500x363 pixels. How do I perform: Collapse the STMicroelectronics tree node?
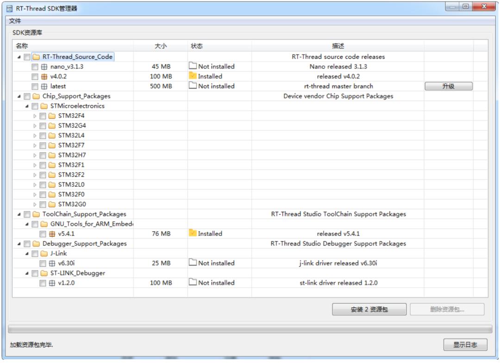27,106
